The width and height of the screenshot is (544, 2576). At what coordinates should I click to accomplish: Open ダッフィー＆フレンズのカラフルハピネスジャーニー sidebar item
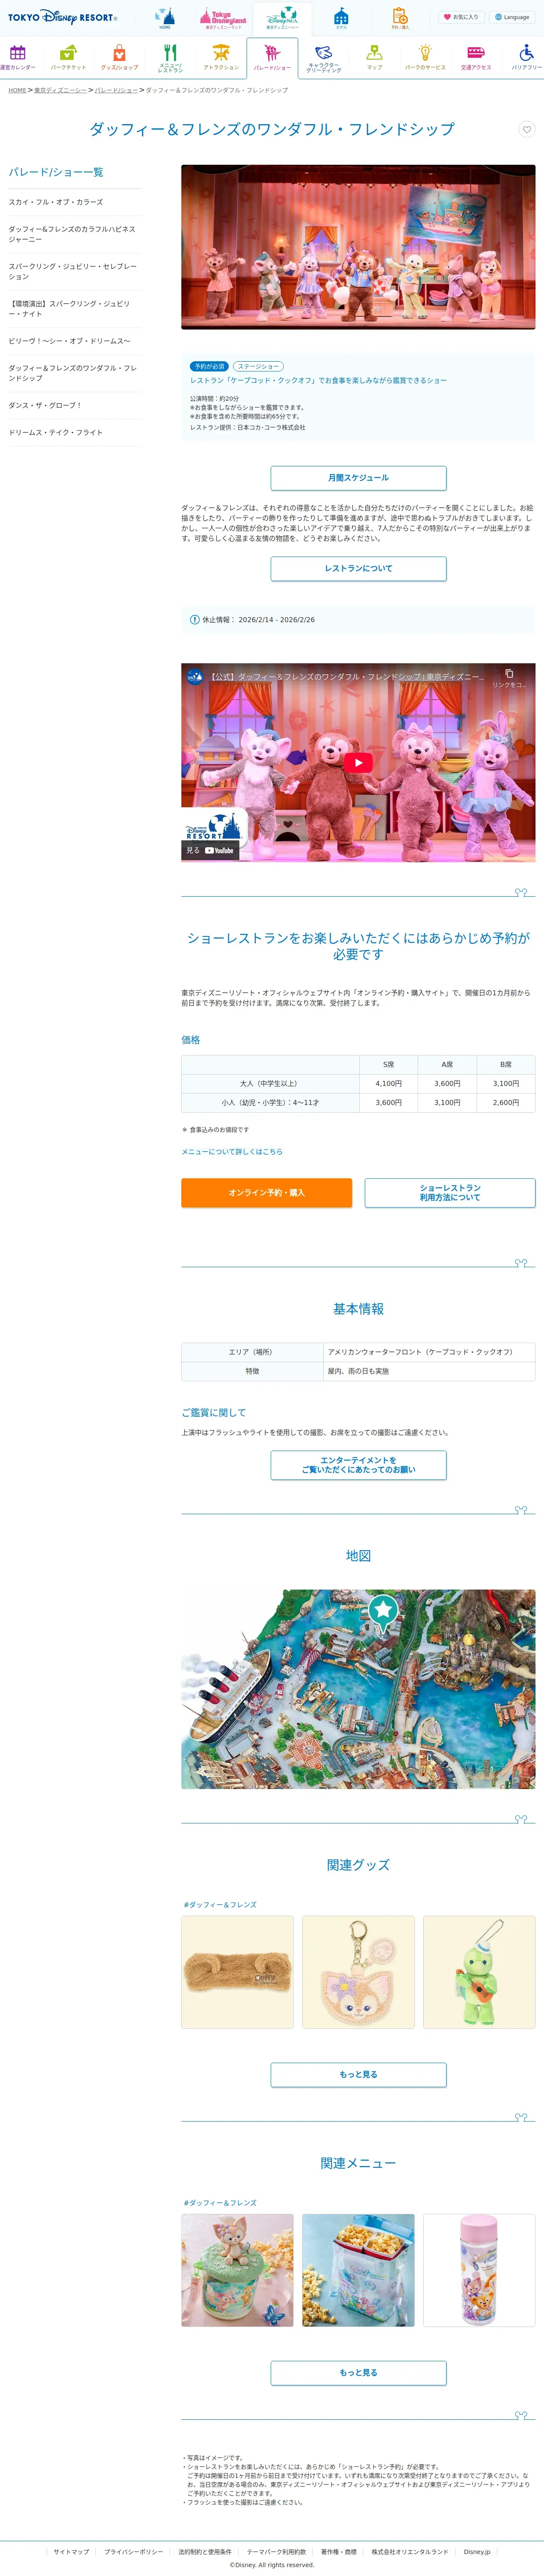tap(74, 234)
